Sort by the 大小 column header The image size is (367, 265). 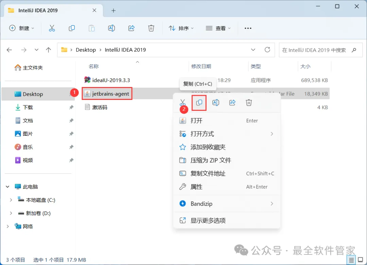pos(305,67)
